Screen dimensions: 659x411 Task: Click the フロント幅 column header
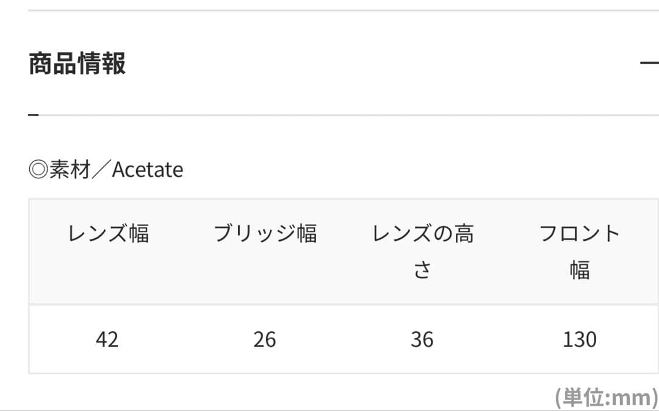pos(579,251)
